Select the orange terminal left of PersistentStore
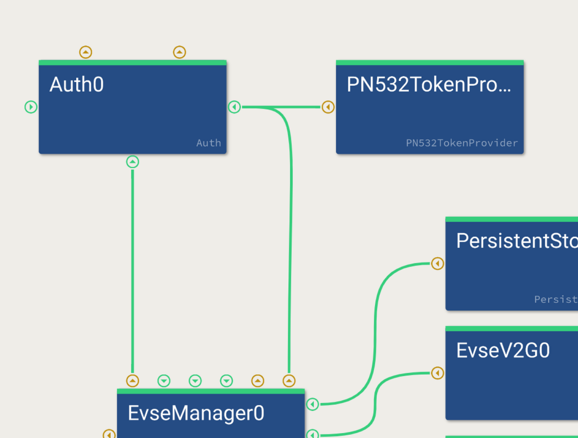This screenshot has height=438, width=578. [x=438, y=263]
